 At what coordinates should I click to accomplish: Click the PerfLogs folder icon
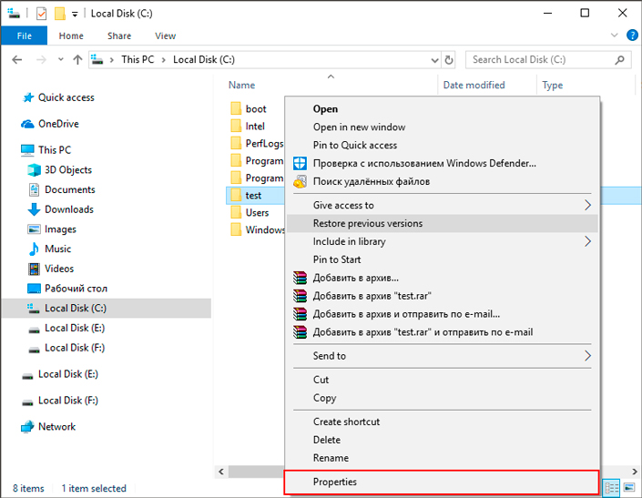pos(236,143)
